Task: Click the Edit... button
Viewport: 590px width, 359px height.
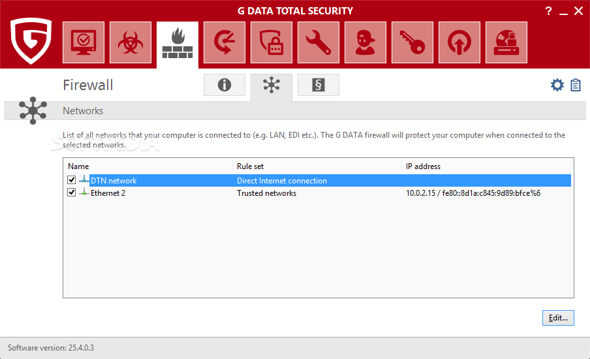Action: 558,318
